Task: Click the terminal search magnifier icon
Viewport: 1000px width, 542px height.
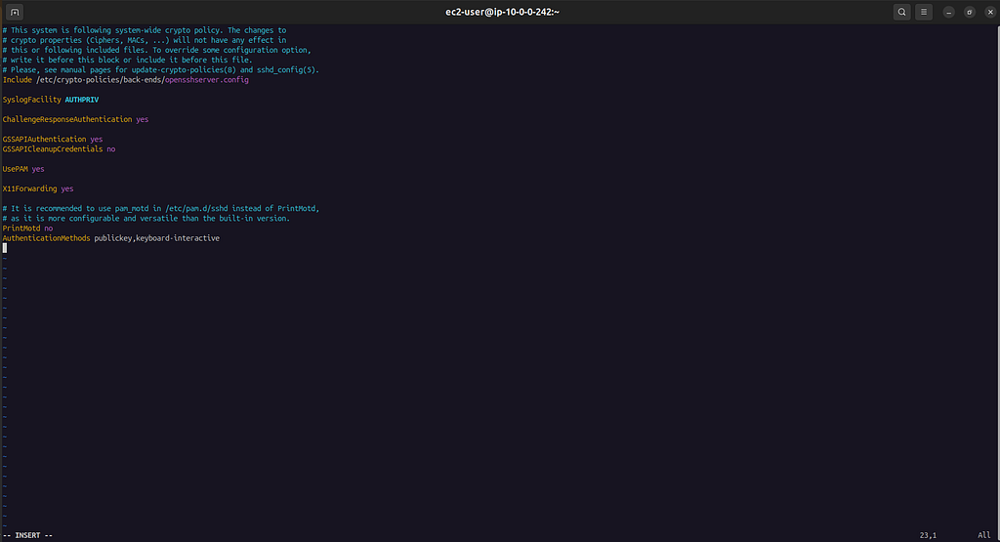Action: [x=901, y=12]
